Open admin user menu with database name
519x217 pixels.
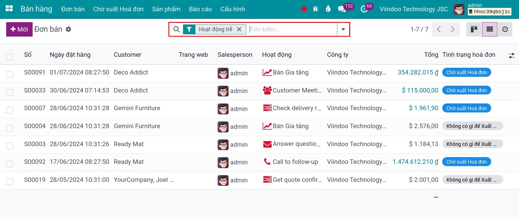tap(482, 9)
